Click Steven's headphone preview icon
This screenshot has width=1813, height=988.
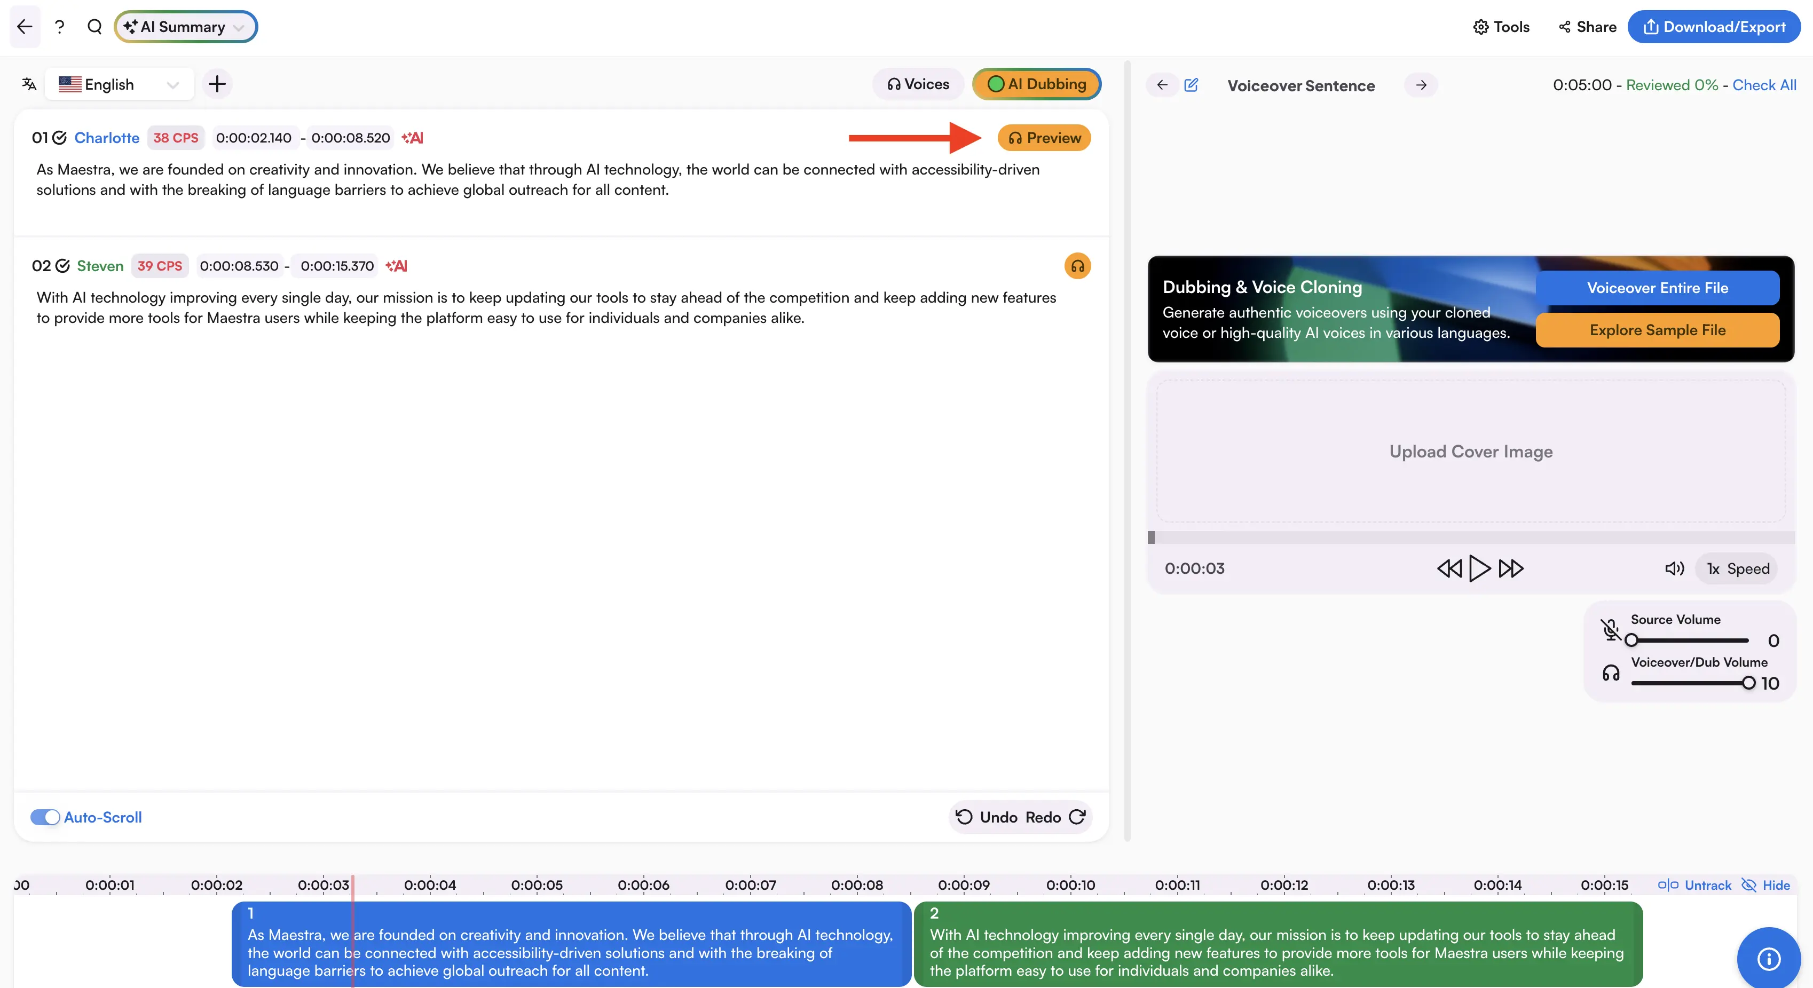[x=1077, y=266]
